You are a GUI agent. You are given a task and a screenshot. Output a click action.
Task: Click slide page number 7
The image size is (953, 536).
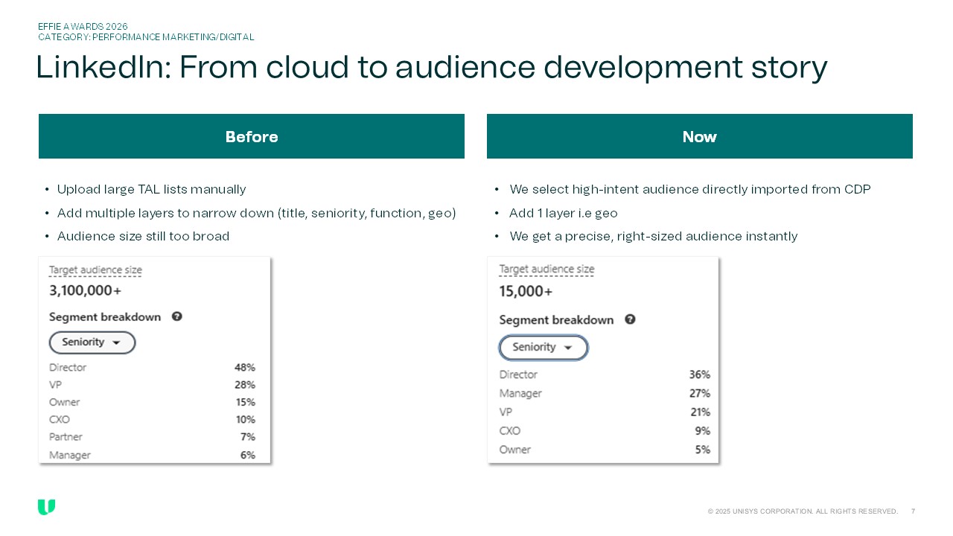(913, 511)
